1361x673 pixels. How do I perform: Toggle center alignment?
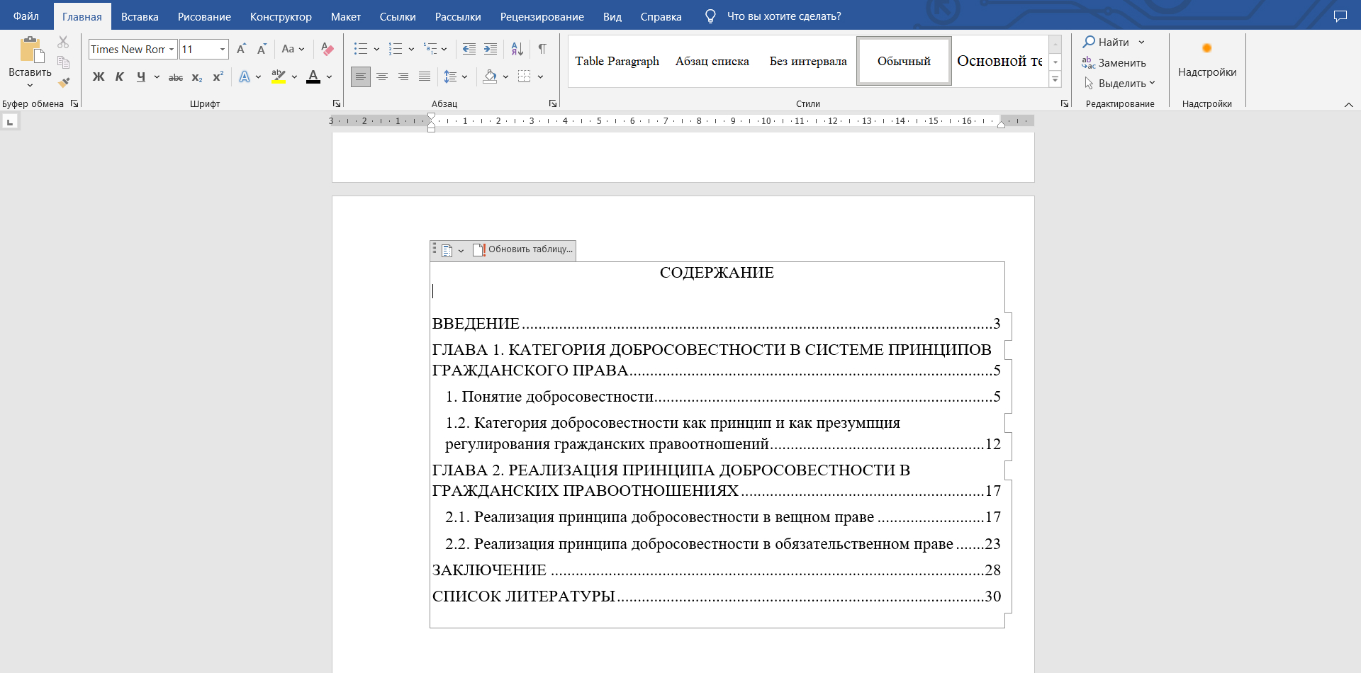[382, 77]
